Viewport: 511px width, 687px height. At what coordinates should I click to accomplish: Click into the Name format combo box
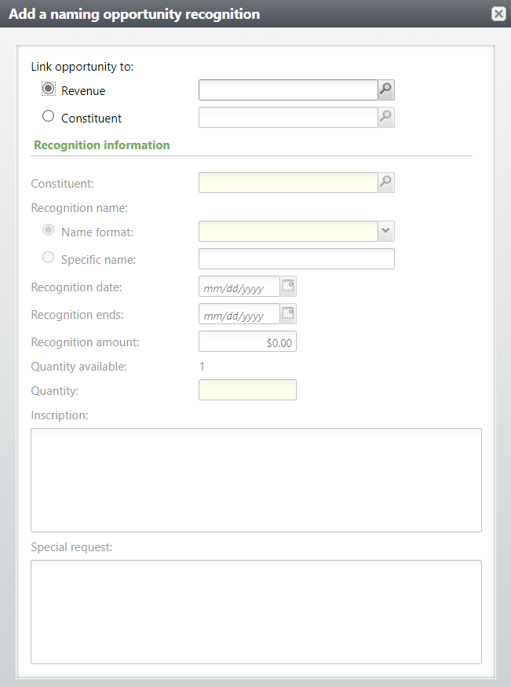click(x=288, y=232)
